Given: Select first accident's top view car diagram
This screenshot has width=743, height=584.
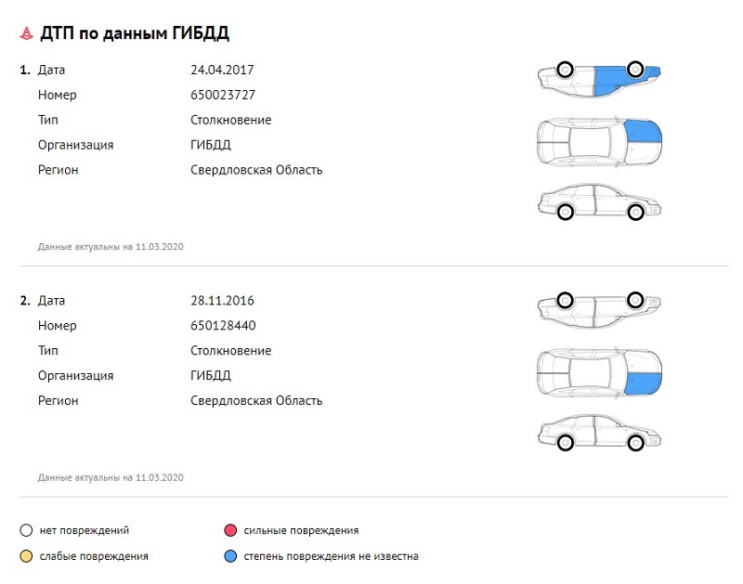Looking at the screenshot, I should tap(599, 142).
